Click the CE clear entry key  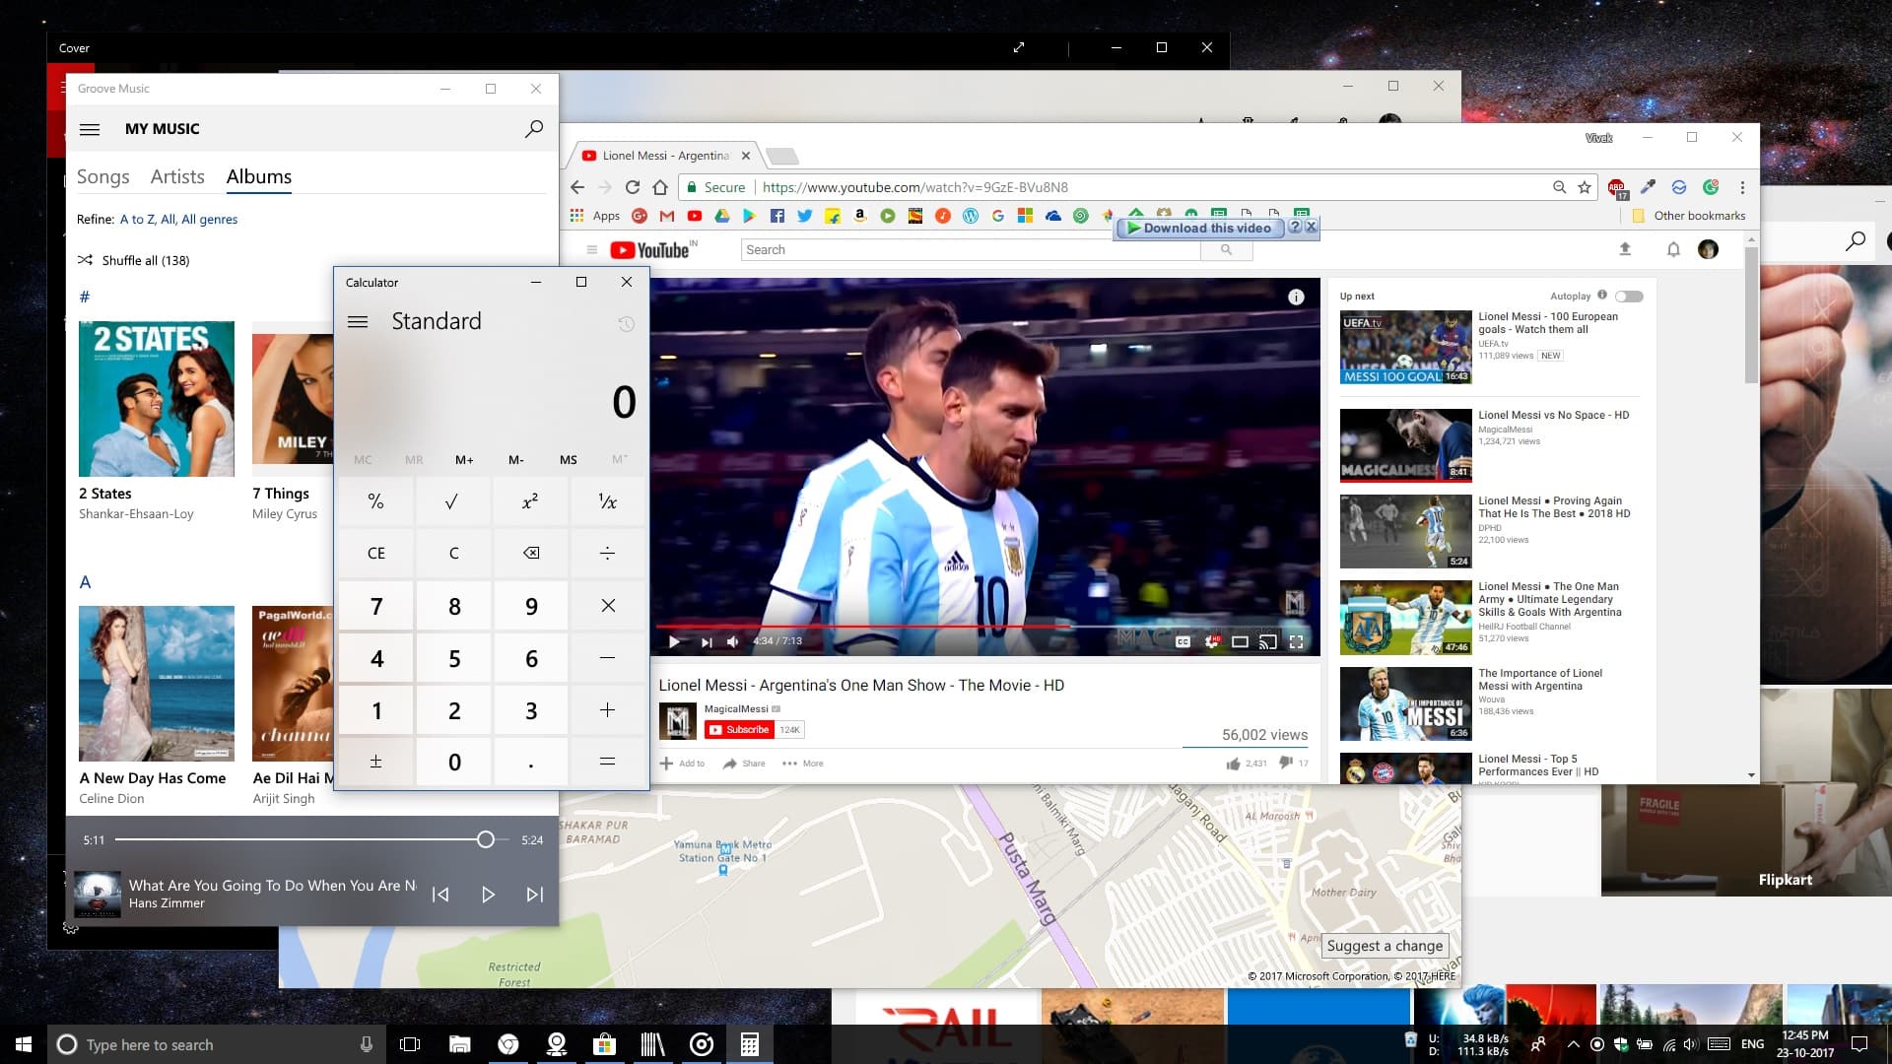[x=375, y=553]
